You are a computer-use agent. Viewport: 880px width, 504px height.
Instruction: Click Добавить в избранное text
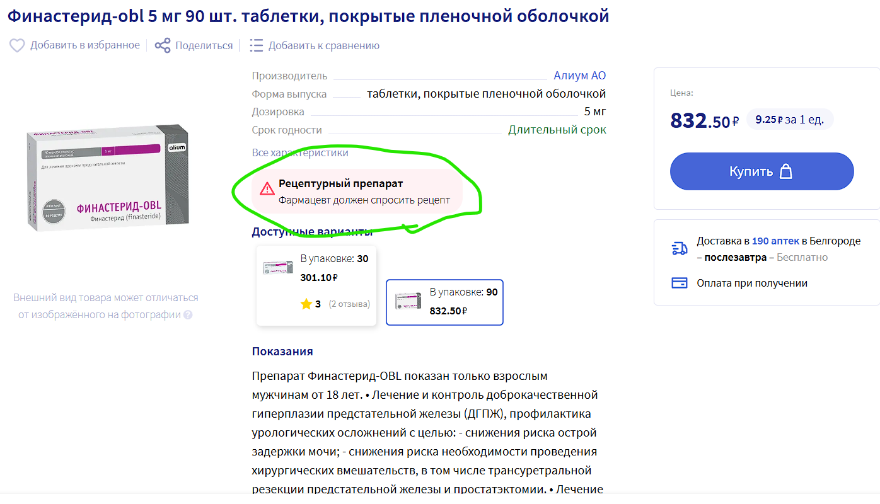click(85, 45)
